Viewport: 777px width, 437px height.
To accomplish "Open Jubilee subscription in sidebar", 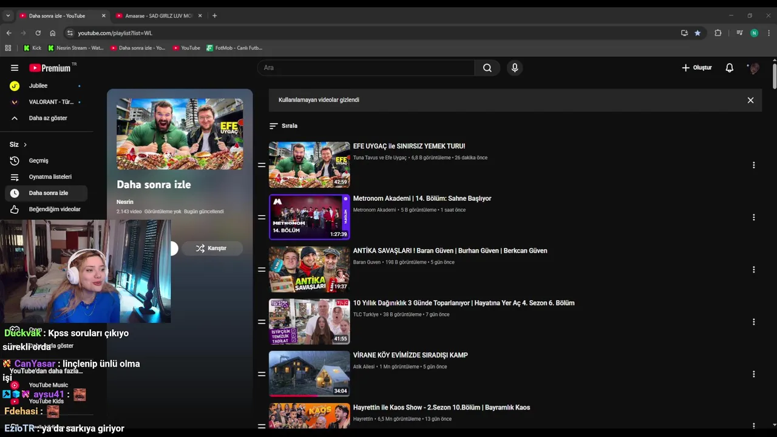I will click(46, 86).
